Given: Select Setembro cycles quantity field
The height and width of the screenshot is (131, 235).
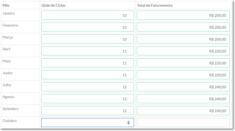Looking at the screenshot, I should (88, 111).
